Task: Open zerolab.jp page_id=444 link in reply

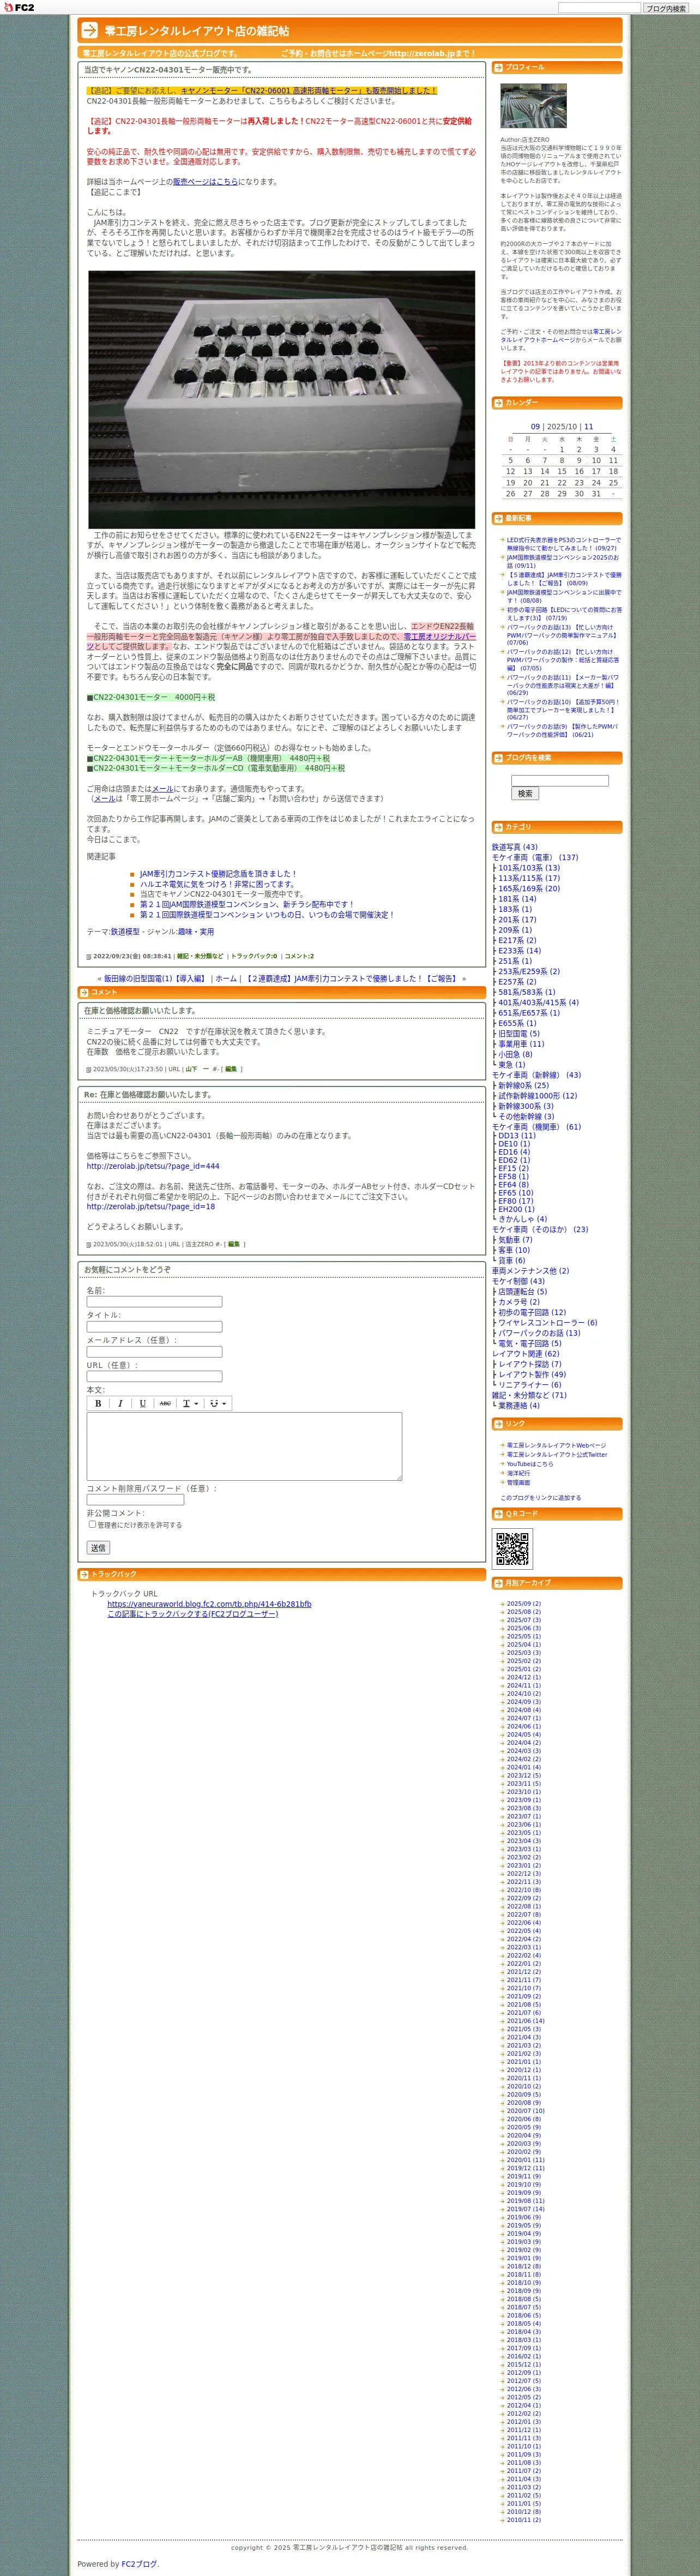Action: (x=153, y=1166)
